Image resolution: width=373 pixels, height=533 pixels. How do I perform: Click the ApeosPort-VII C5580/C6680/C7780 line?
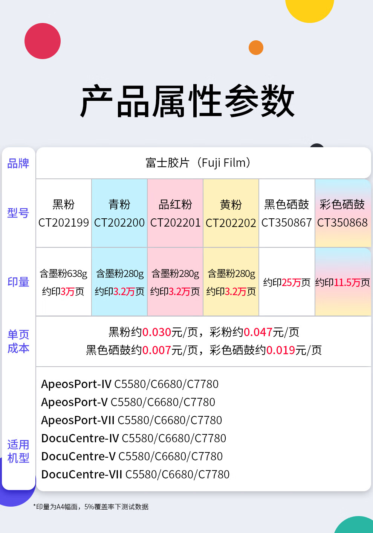click(131, 420)
